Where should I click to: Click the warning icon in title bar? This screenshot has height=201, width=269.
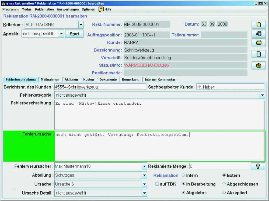click(x=4, y=3)
